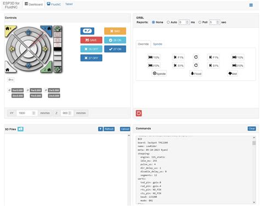Click the orange SHO macro button

pos(115,31)
